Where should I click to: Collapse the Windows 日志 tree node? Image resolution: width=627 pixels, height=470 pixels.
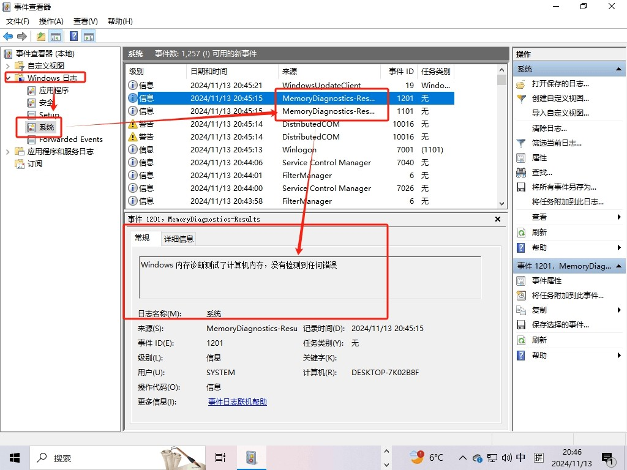pyautogui.click(x=7, y=77)
